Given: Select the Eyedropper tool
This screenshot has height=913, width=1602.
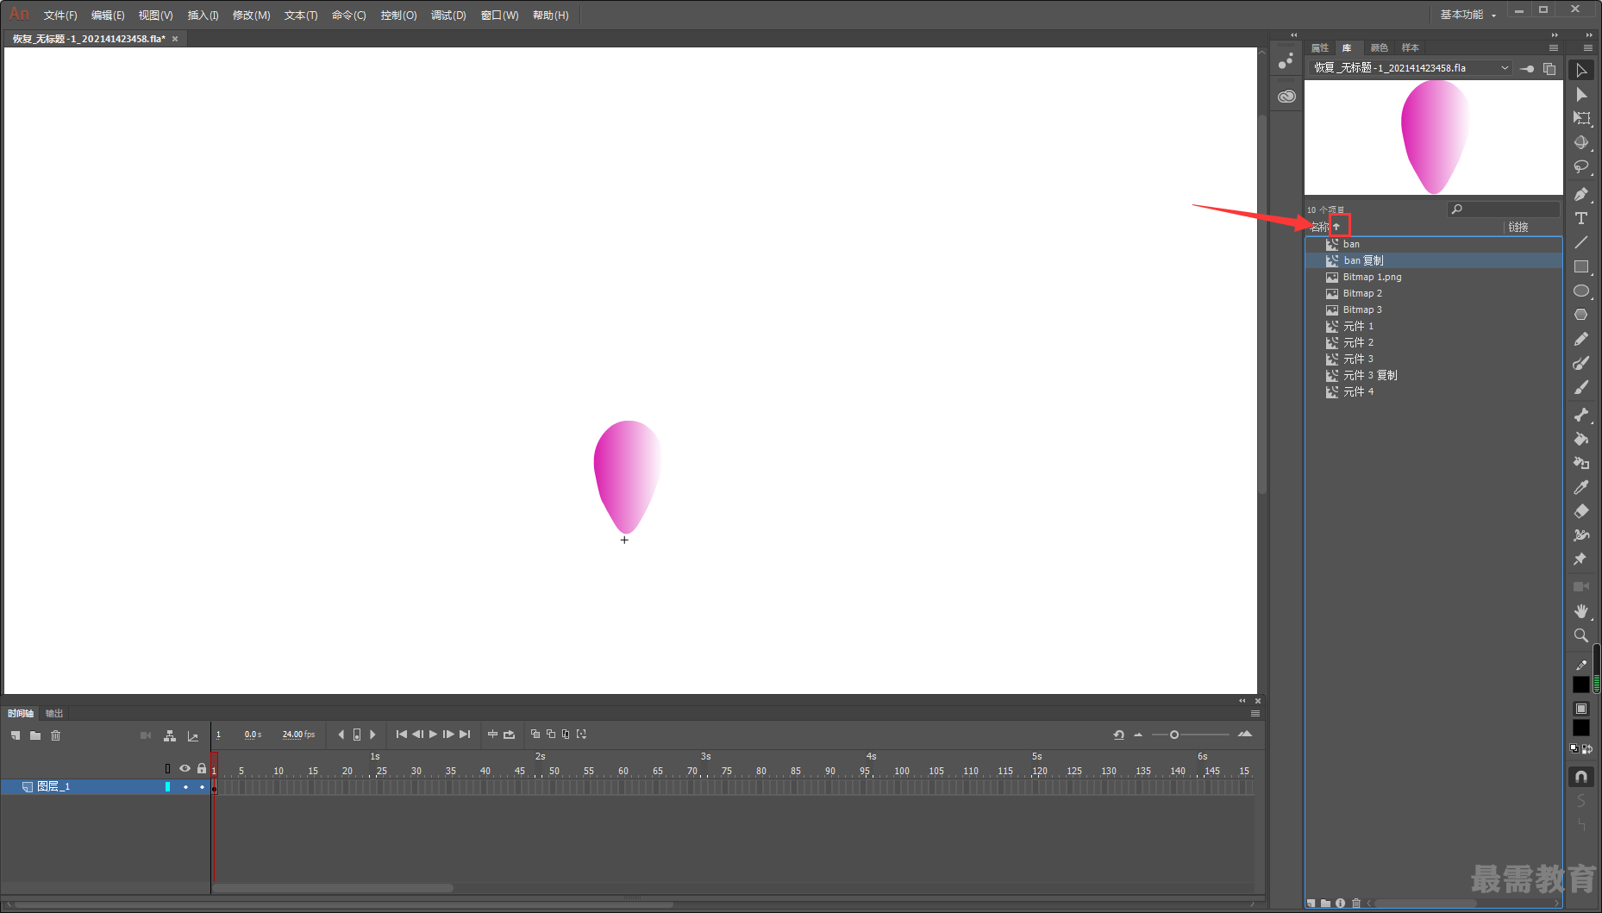Looking at the screenshot, I should tap(1581, 487).
